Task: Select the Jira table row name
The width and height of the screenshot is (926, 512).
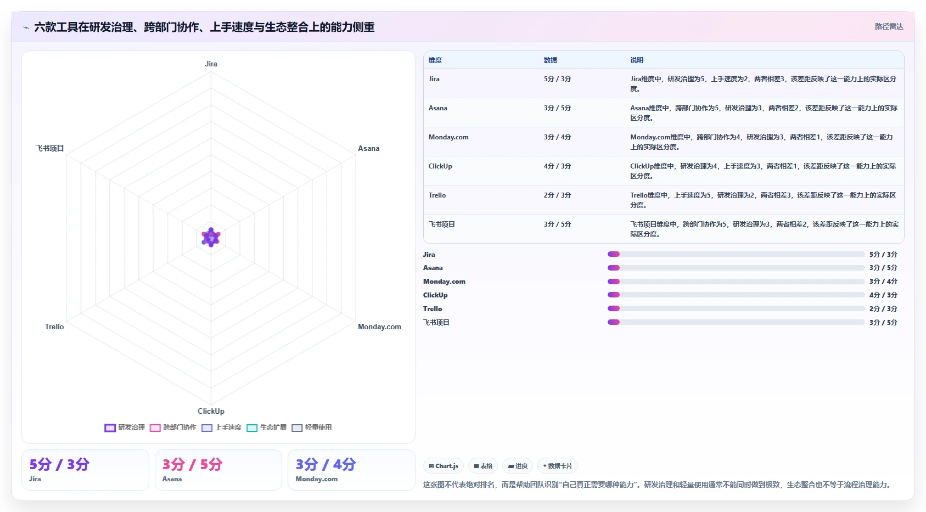Action: click(x=434, y=79)
